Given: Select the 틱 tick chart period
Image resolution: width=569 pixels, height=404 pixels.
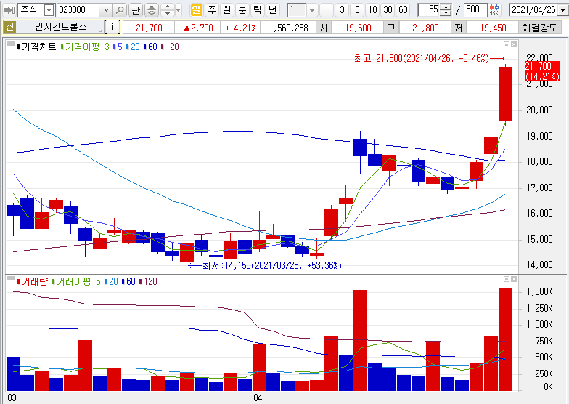Looking at the screenshot, I should click(257, 10).
